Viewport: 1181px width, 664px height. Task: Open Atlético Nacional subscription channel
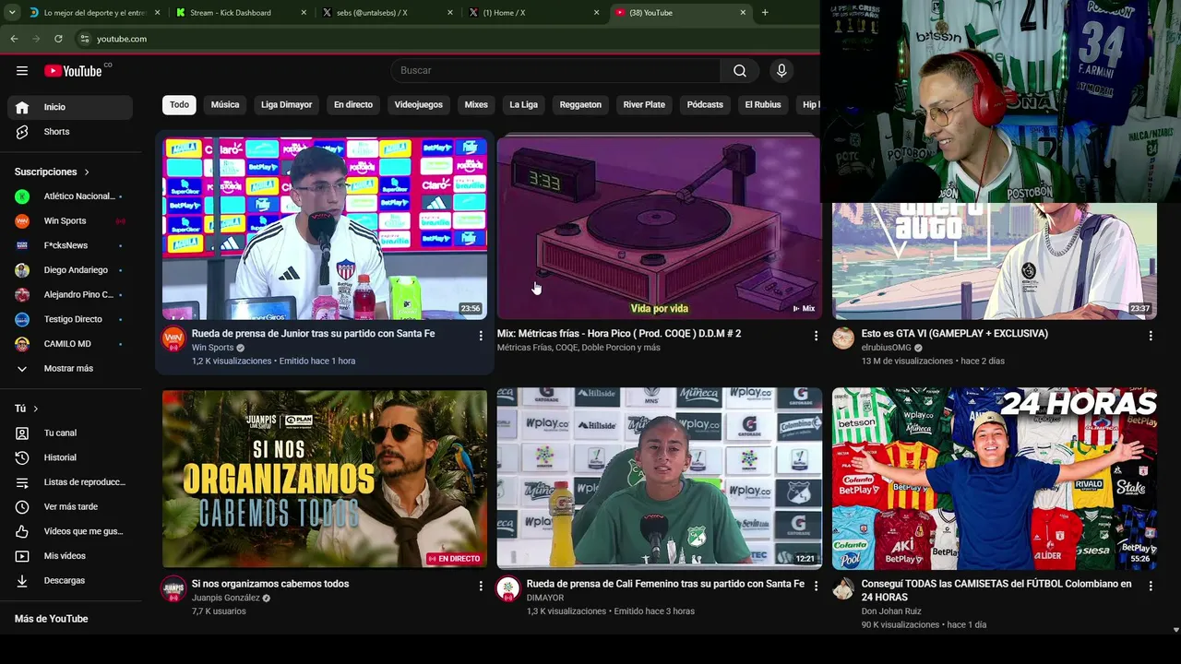70,196
